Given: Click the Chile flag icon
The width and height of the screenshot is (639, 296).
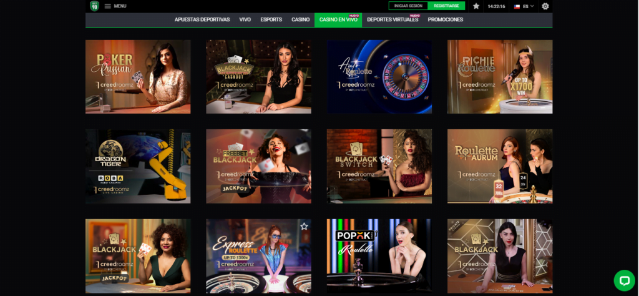Looking at the screenshot, I should pyautogui.click(x=517, y=6).
